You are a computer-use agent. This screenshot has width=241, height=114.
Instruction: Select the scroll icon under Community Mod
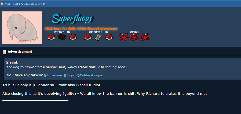click(98, 37)
